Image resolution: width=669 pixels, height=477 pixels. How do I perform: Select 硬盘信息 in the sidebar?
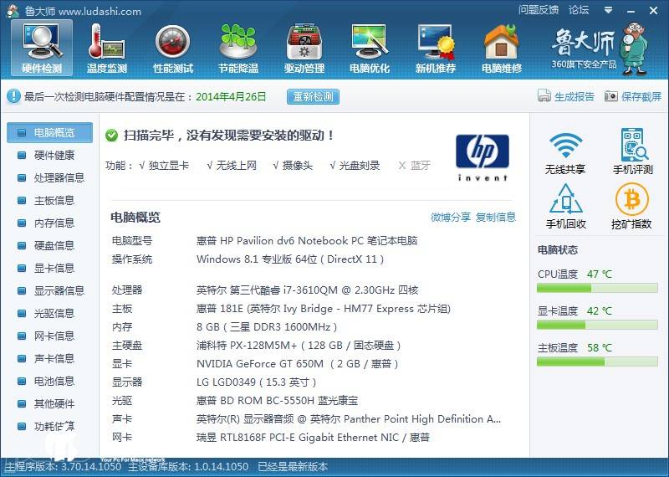click(54, 245)
